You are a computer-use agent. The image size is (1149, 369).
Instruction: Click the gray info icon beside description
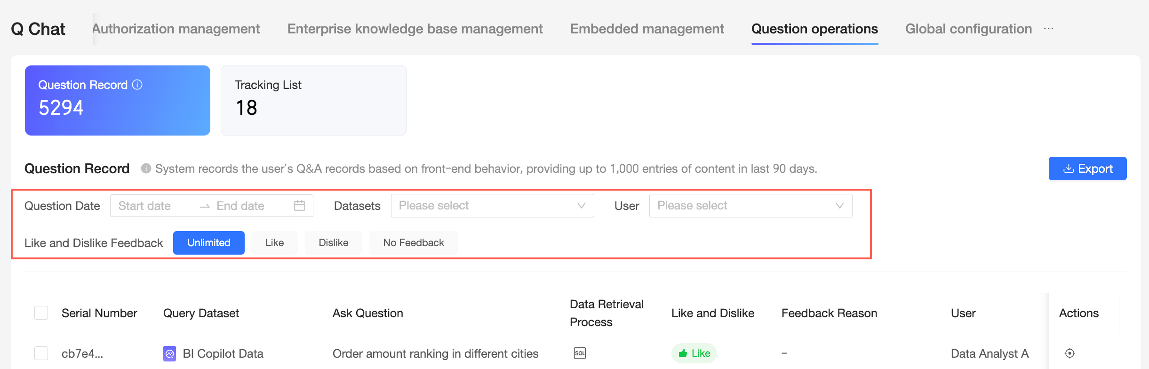point(146,168)
